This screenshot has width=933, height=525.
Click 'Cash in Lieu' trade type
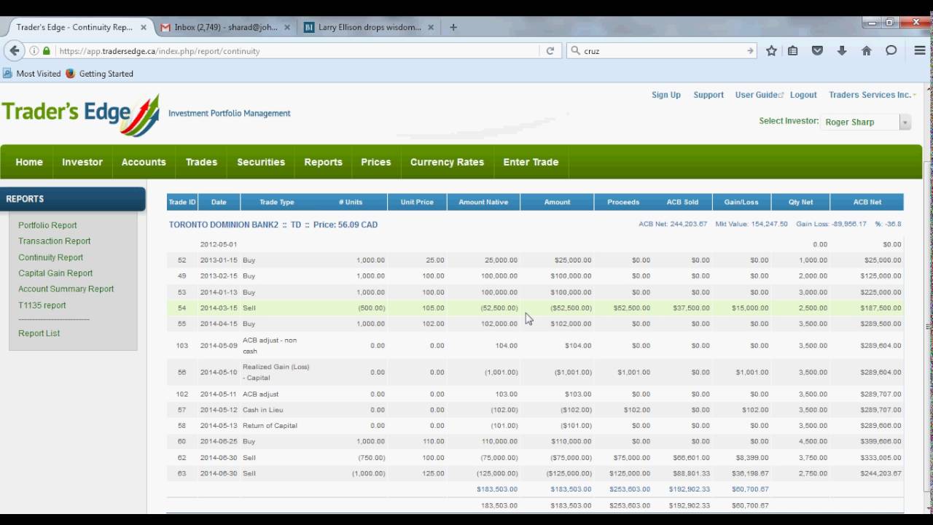[262, 410]
